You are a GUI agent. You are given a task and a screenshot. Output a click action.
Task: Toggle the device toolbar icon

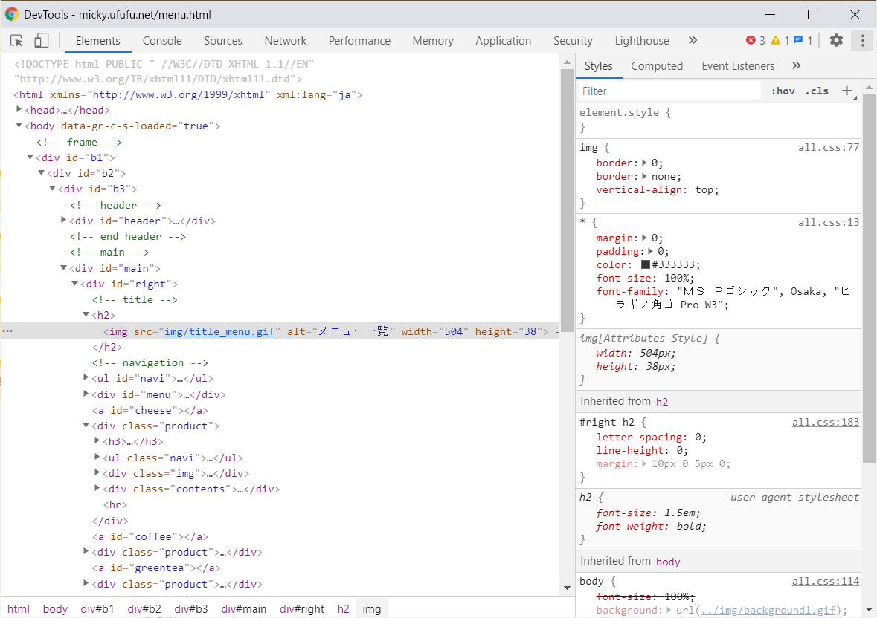(x=42, y=41)
